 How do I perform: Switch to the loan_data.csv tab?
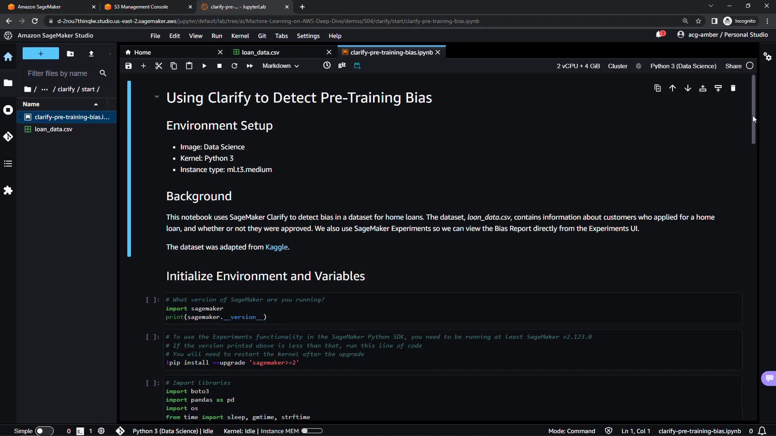[260, 52]
